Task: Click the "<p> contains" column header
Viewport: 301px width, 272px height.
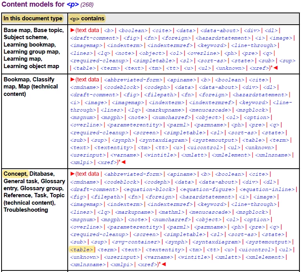Action: click(x=87, y=18)
